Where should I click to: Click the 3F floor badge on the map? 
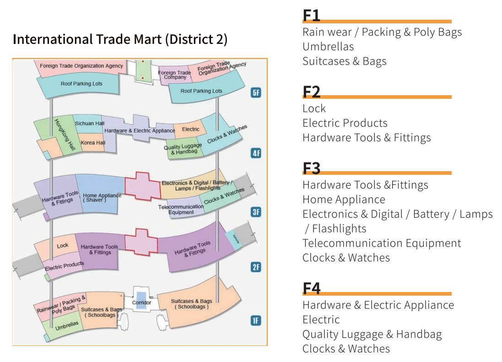coord(256,212)
